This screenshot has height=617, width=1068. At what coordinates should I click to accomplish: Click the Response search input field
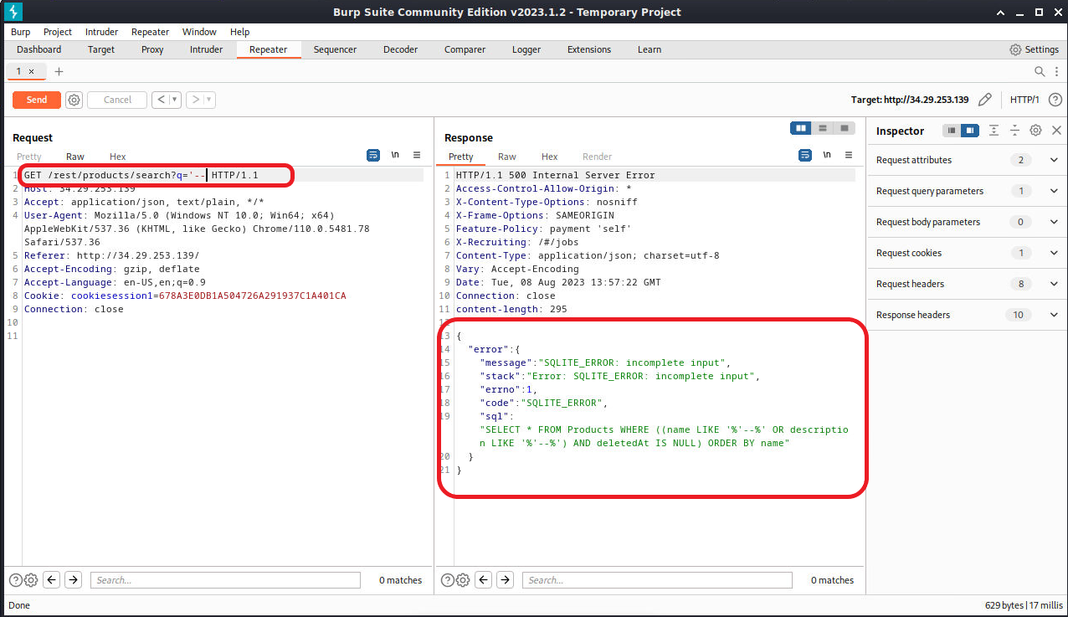click(x=657, y=580)
